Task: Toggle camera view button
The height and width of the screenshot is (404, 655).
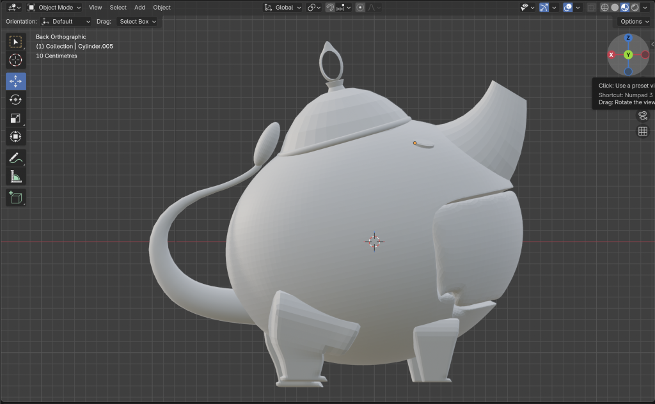Action: click(x=643, y=115)
